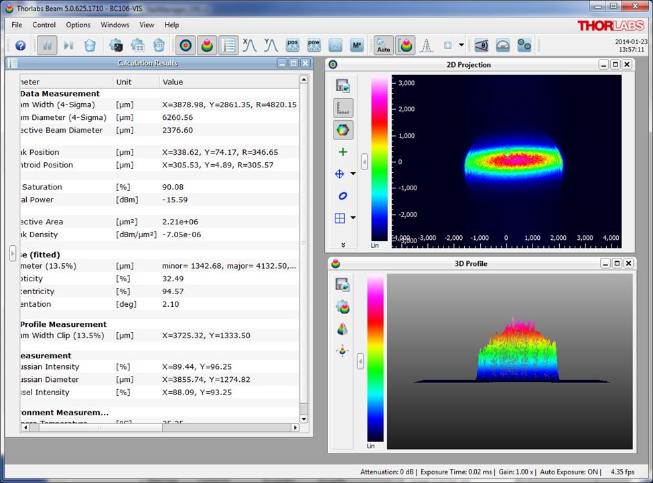
Task: Click the help question mark icon
Action: (20, 46)
